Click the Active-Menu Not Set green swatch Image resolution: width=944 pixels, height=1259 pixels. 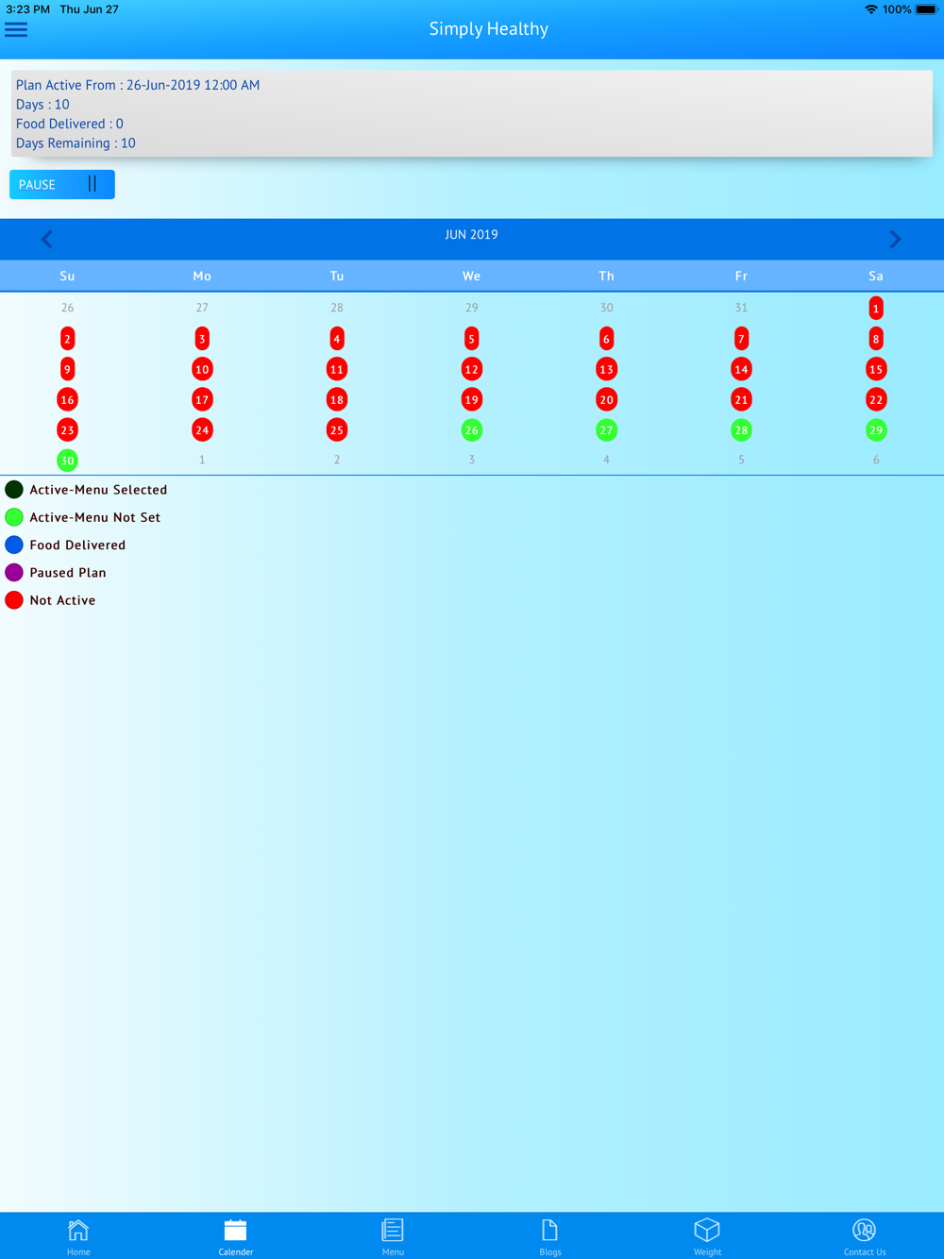click(14, 517)
